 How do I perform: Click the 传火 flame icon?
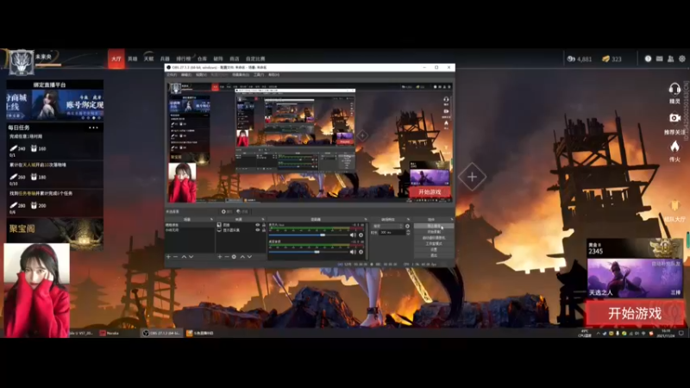point(674,147)
